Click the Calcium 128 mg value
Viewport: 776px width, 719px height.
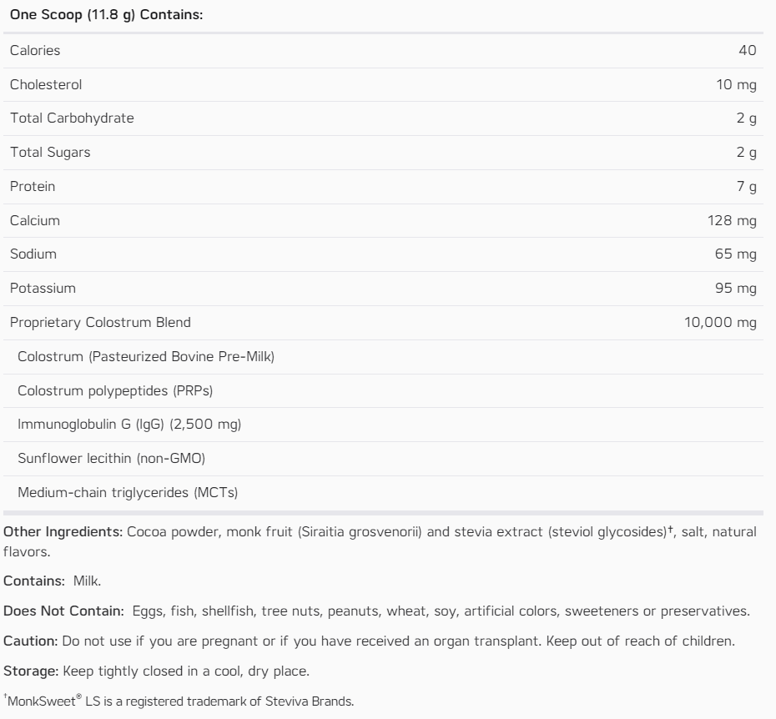pyautogui.click(x=732, y=221)
